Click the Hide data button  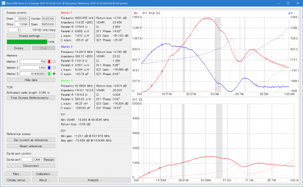(31, 80)
